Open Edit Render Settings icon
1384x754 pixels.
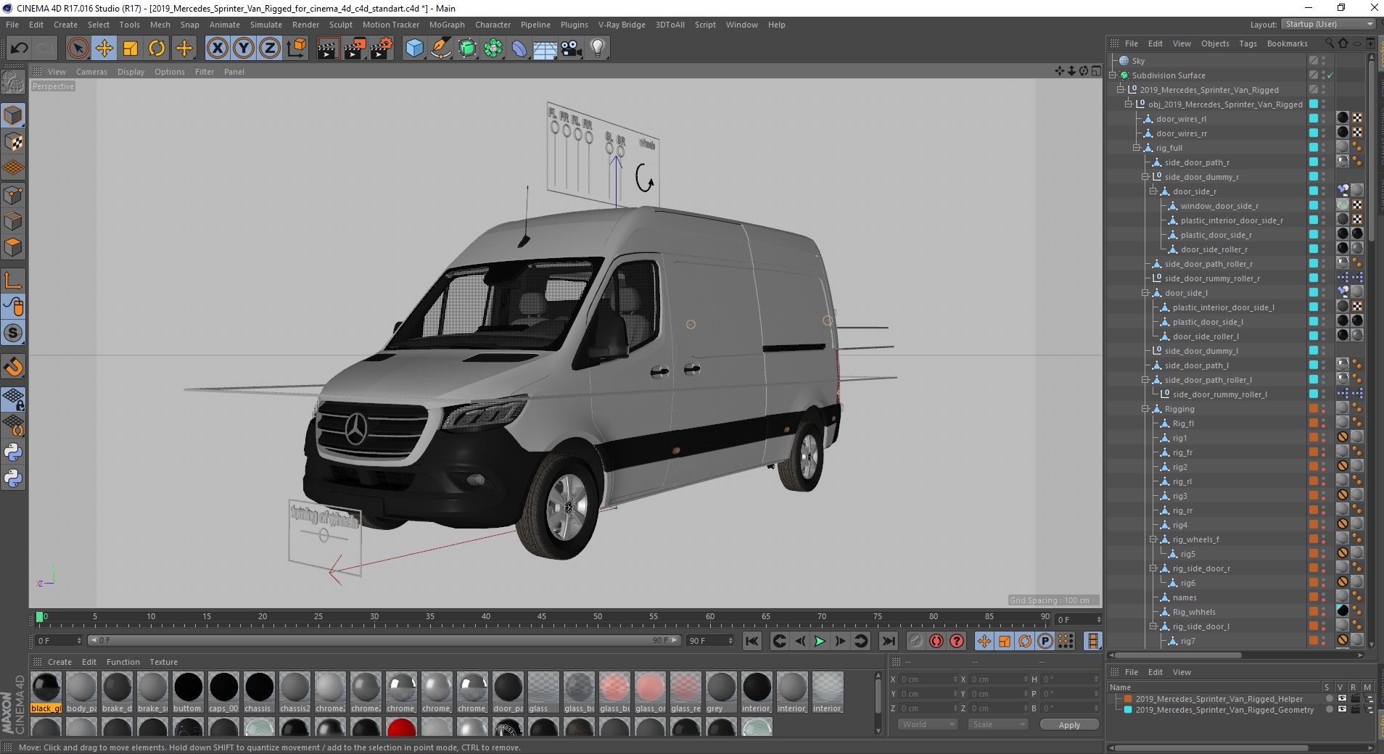pyautogui.click(x=382, y=49)
